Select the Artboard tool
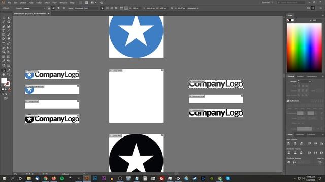Screen dimensions: 325x182 (x=4, y=70)
